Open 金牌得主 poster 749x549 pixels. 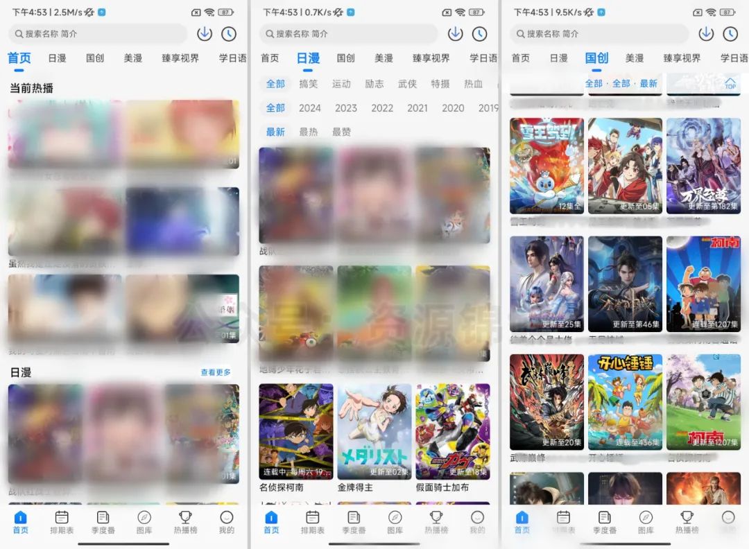pos(374,432)
